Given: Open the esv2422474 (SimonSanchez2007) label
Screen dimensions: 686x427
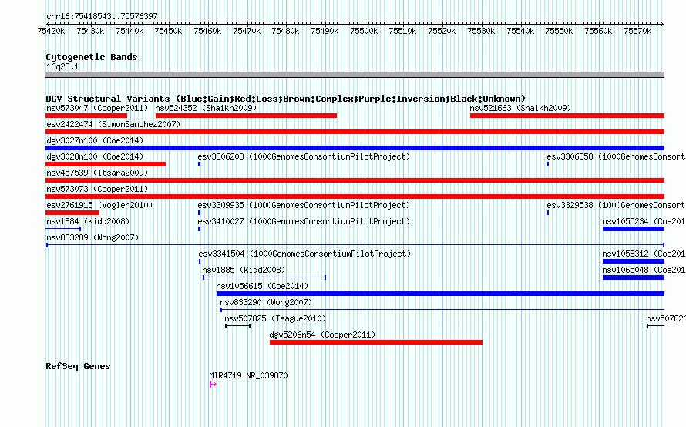Looking at the screenshot, I should (x=113, y=124).
